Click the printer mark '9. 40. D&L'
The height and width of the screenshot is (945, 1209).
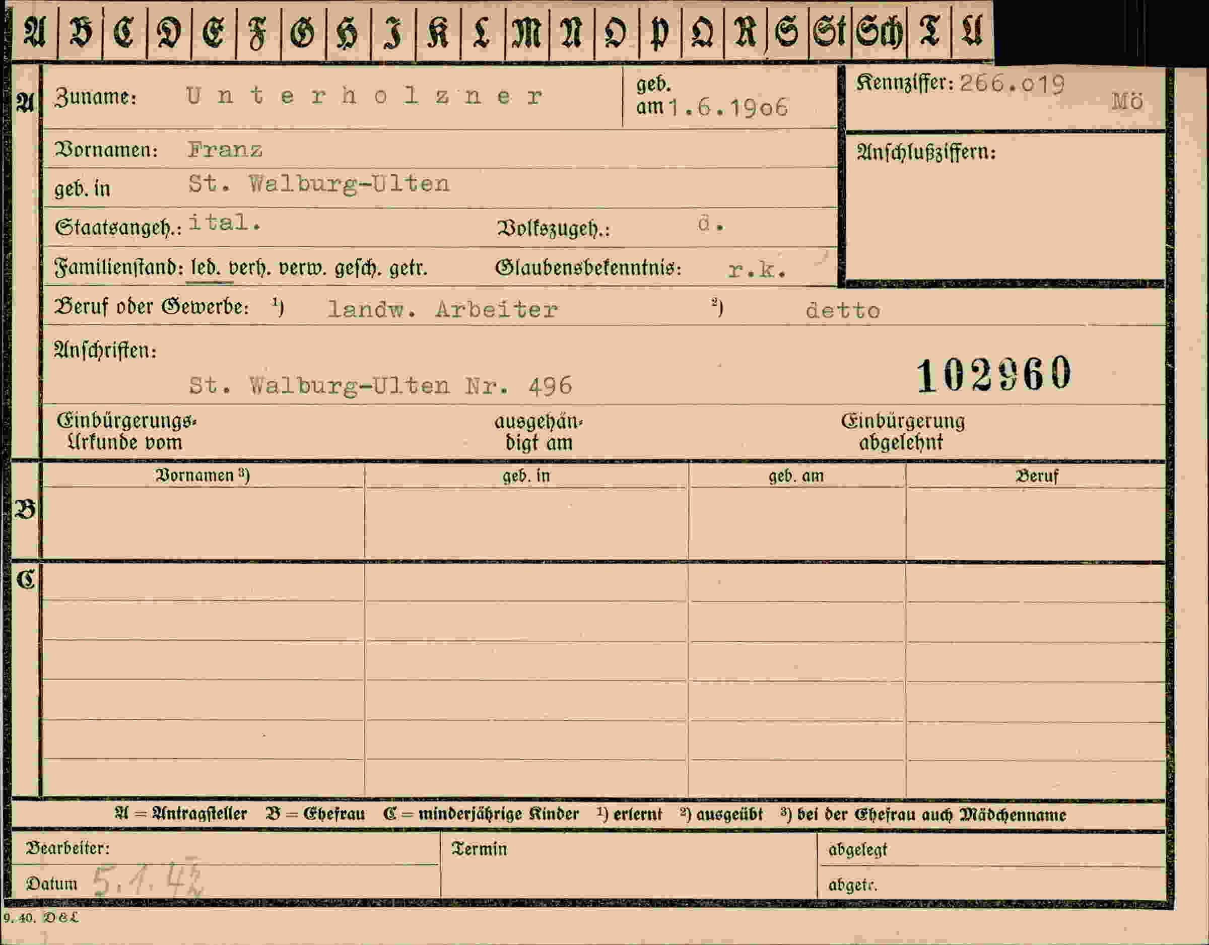tap(41, 918)
